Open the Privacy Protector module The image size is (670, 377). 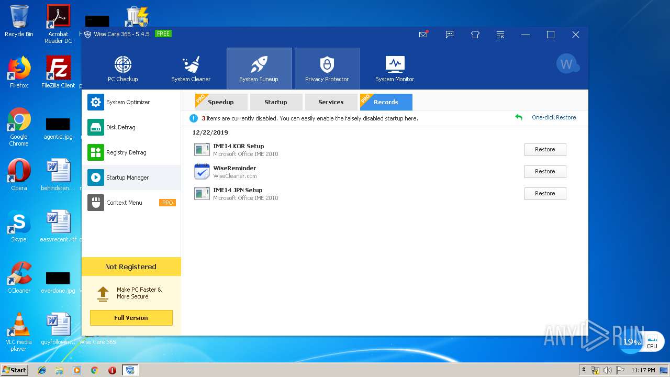click(x=327, y=69)
